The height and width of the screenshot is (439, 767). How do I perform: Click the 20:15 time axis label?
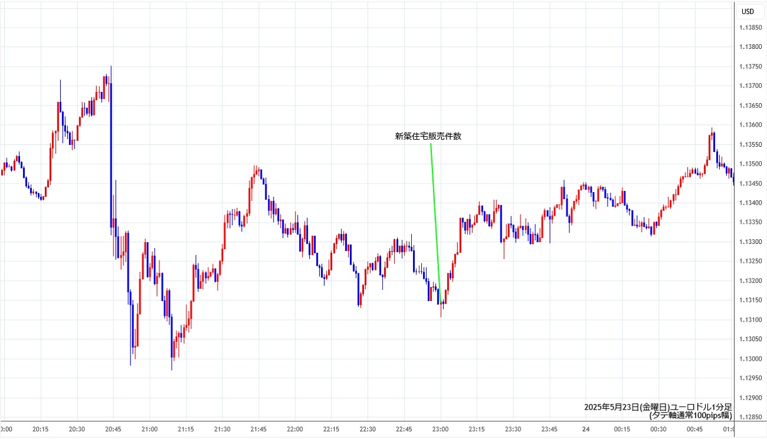tap(41, 430)
